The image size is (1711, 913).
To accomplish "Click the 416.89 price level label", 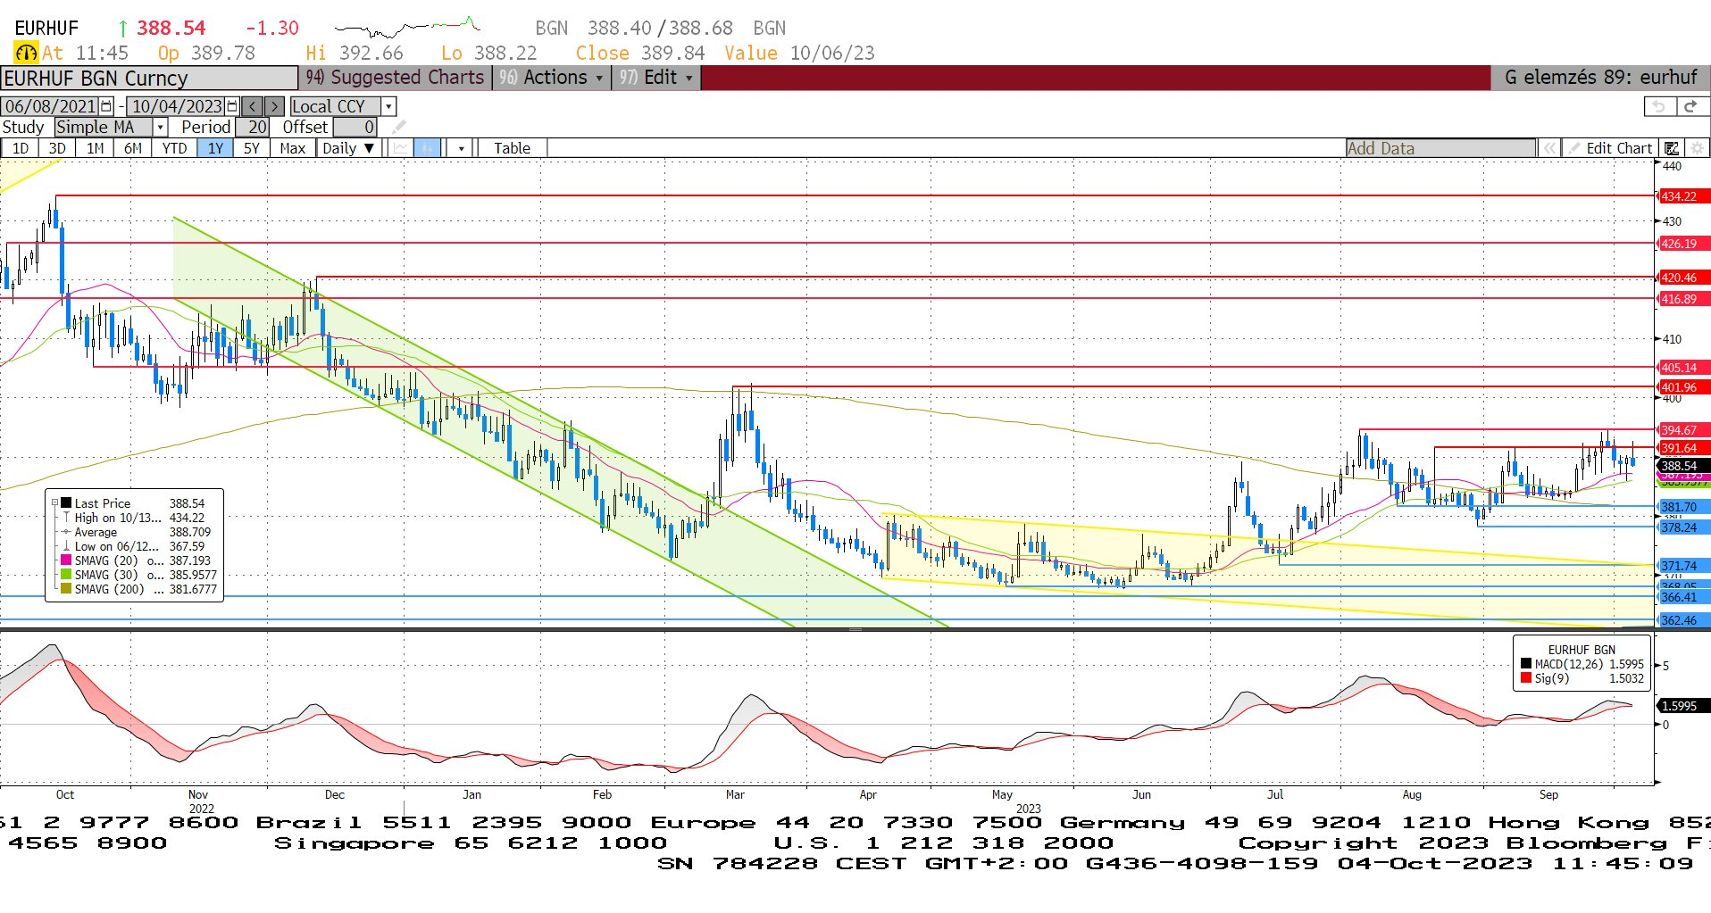I will [1683, 299].
